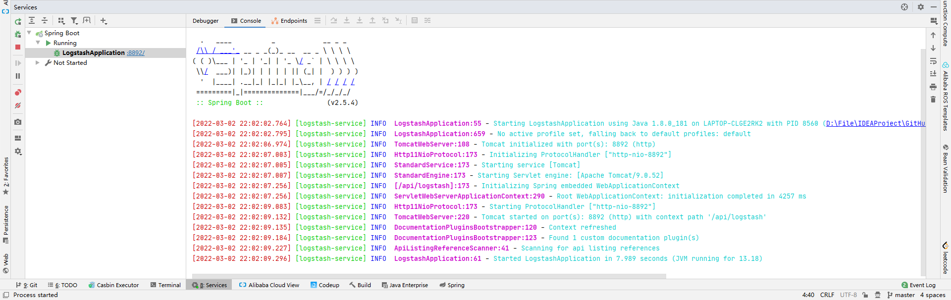Click the Print console output icon
The height and width of the screenshot is (300, 951).
[933, 87]
